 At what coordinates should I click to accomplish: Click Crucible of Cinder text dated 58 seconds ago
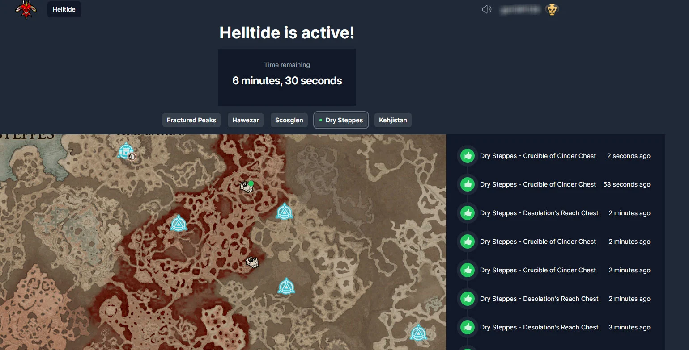point(538,184)
